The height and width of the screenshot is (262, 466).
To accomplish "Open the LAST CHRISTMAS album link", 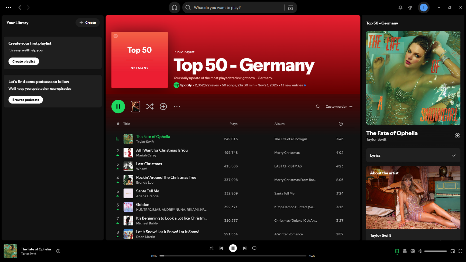I will (288, 166).
